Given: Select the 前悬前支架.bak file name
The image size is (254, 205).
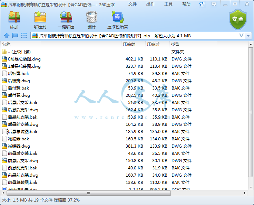Looking at the screenshot, I should click(x=23, y=168).
